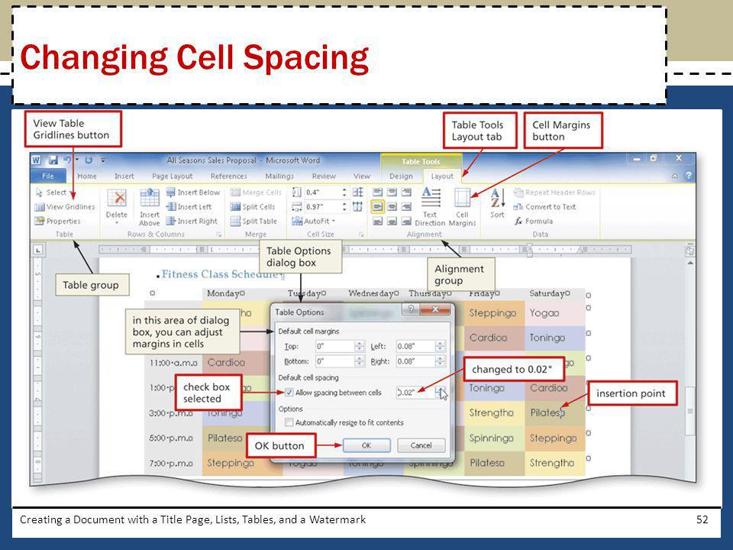Screen dimensions: 733x550
Task: Click the View Ruler icon above scrollbar
Action: (689, 251)
